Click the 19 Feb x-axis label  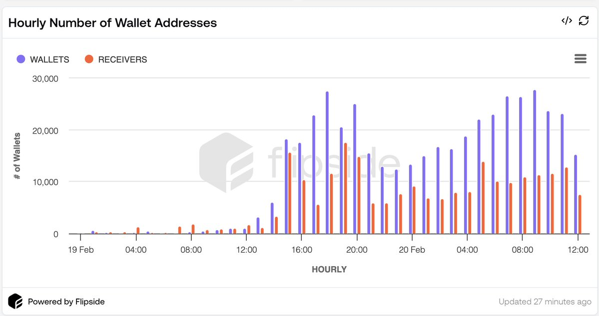coord(80,250)
